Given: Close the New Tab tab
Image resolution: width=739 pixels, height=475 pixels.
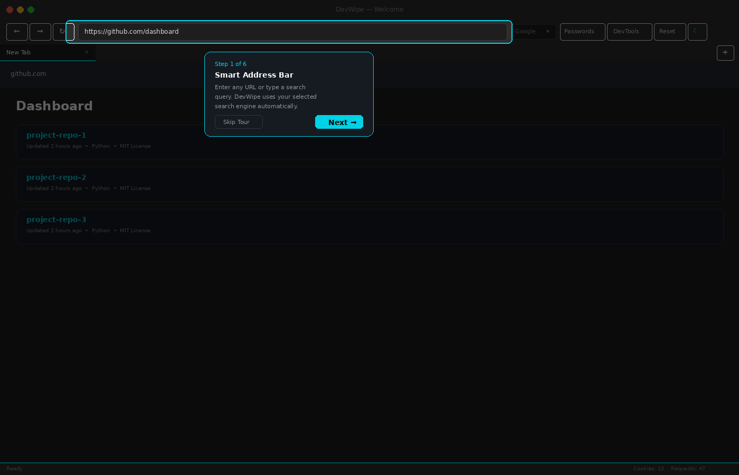Looking at the screenshot, I should (87, 52).
